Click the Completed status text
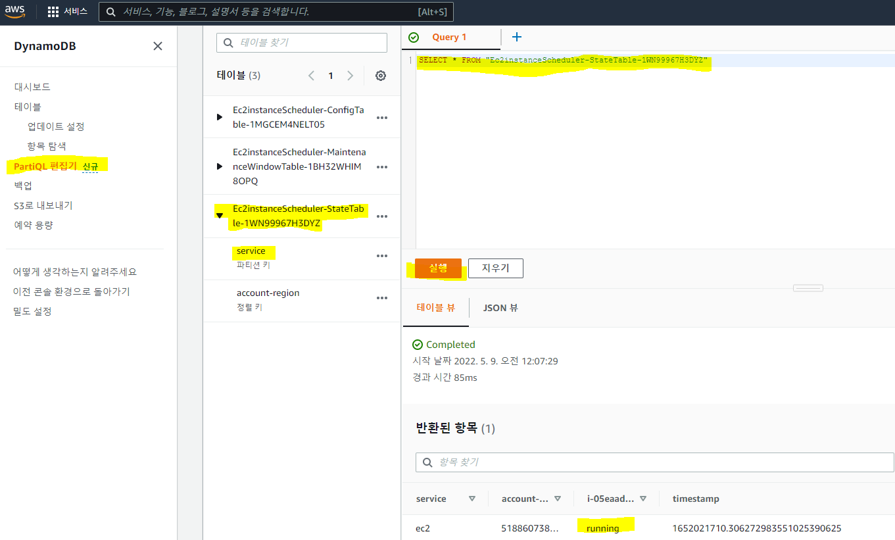Viewport: 895px width, 540px height. pos(450,345)
